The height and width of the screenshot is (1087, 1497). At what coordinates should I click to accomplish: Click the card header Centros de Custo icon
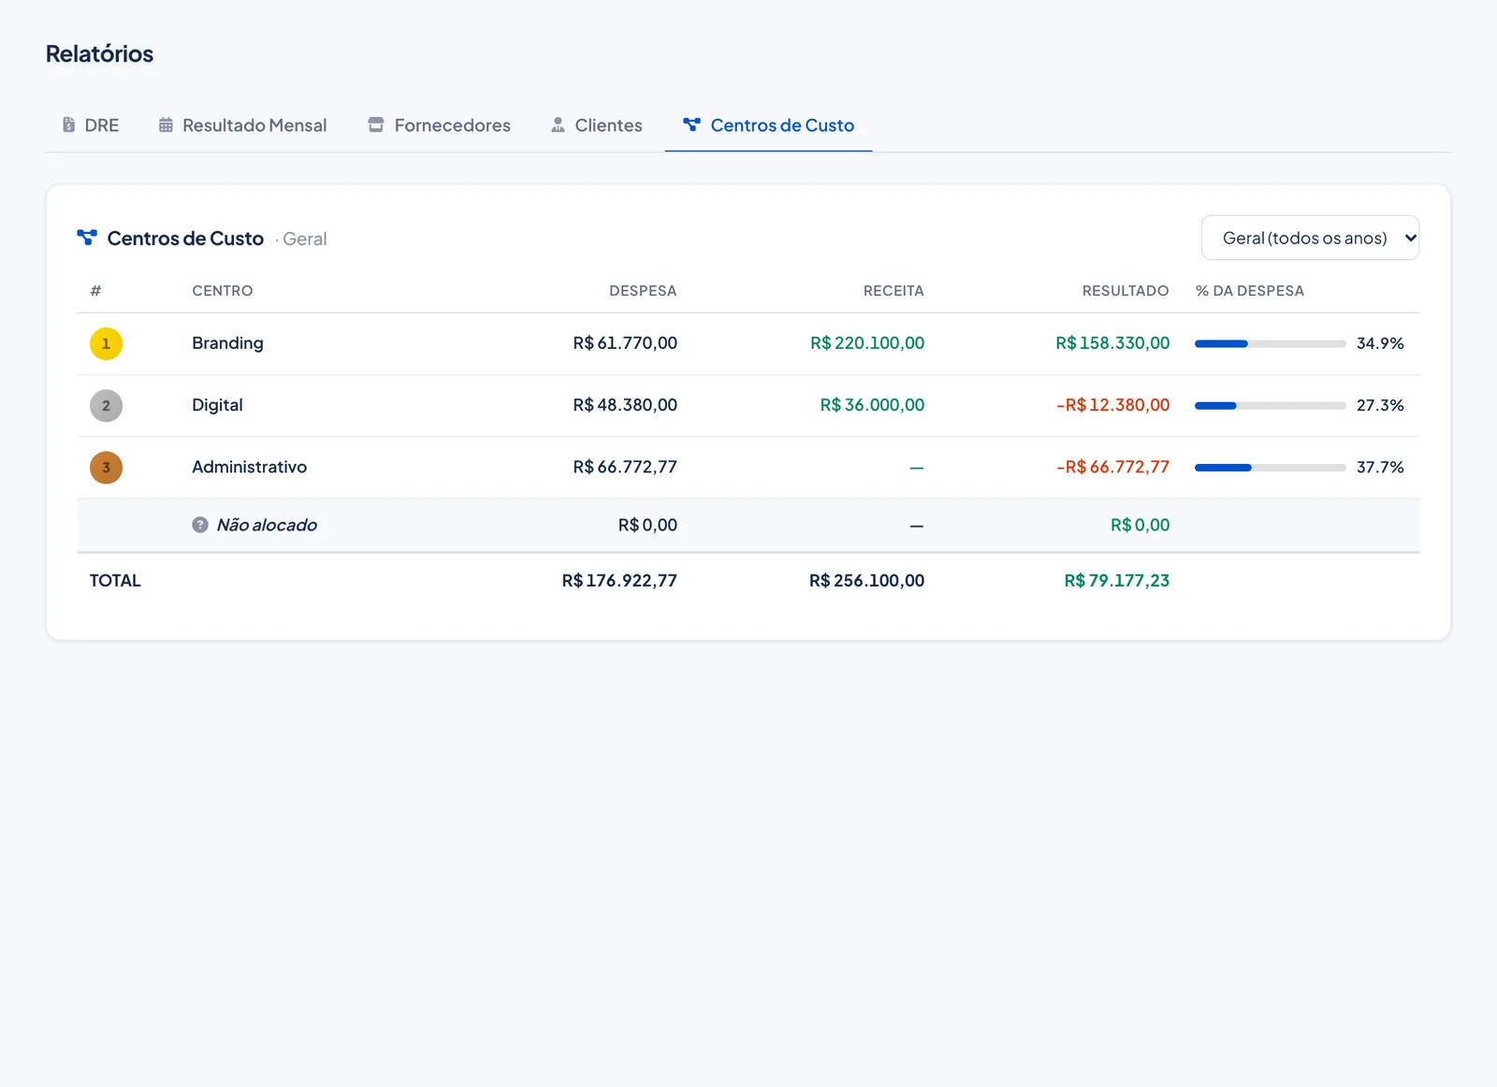(x=87, y=238)
